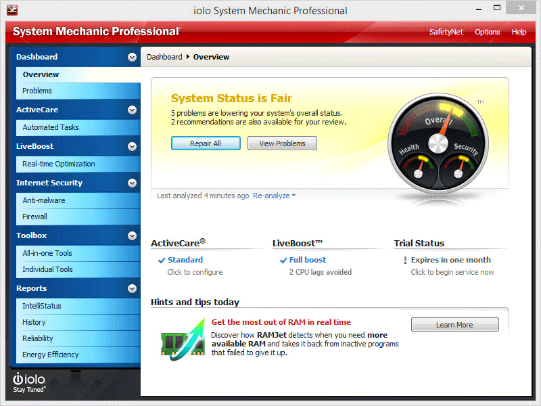Click the ActiveCare Standard checkmark icon
541x406 pixels.
click(162, 261)
